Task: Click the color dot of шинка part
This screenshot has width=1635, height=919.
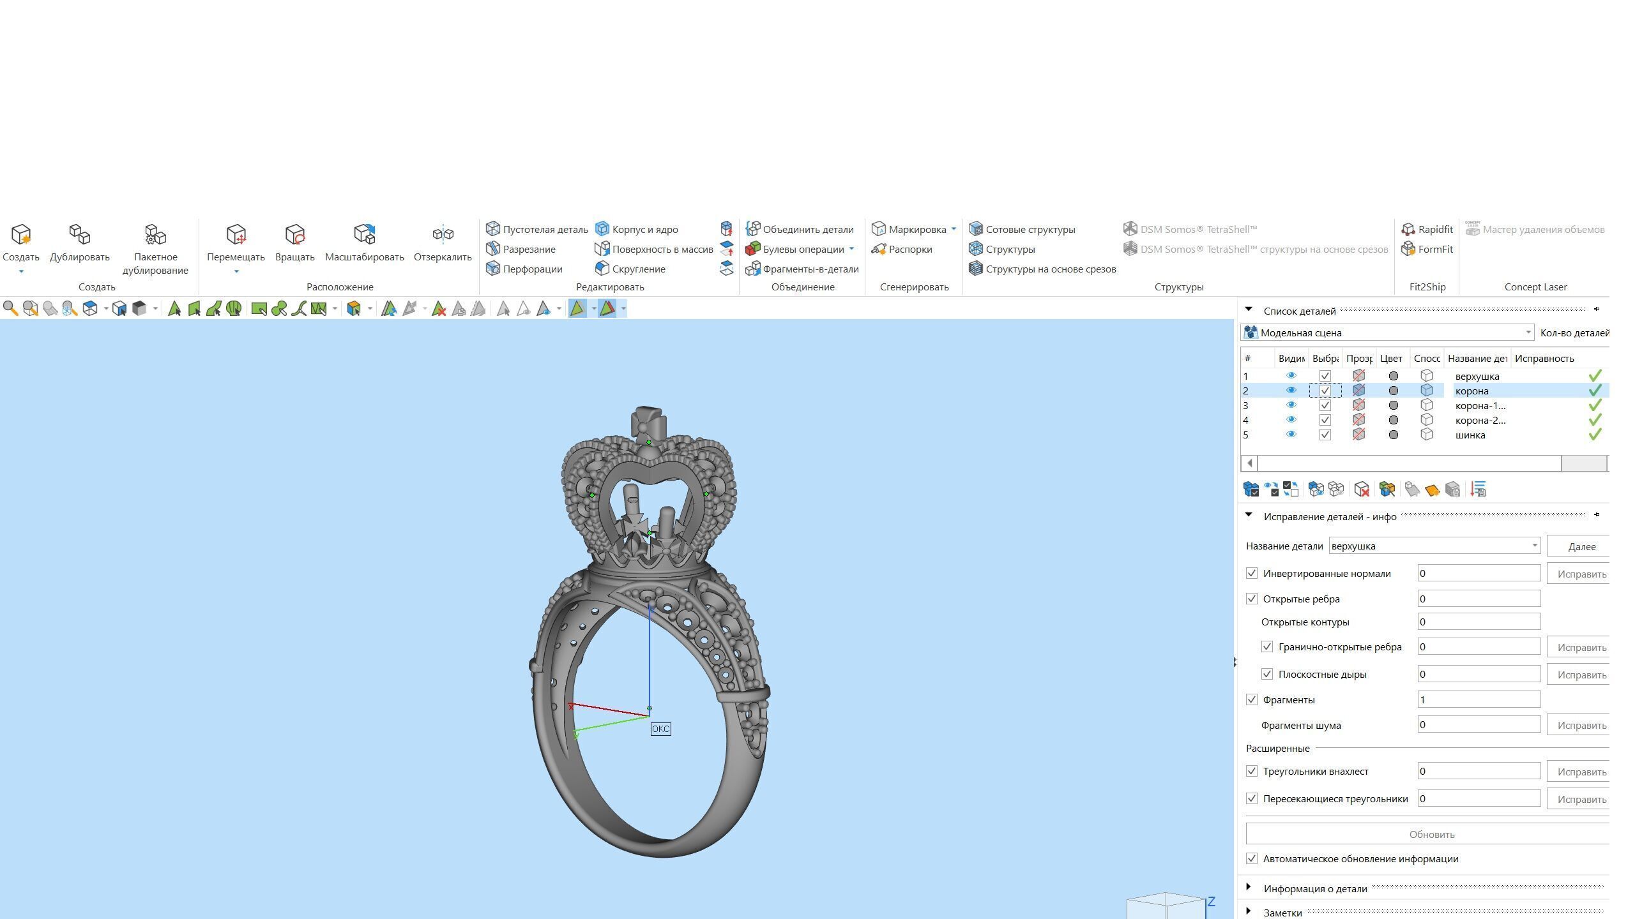Action: click(x=1394, y=435)
